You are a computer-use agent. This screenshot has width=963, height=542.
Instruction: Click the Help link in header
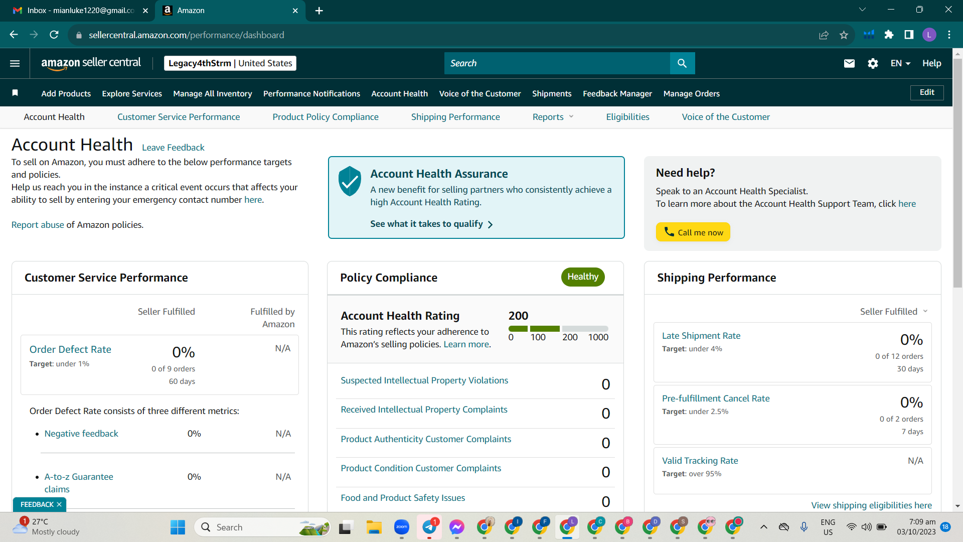[x=931, y=63]
